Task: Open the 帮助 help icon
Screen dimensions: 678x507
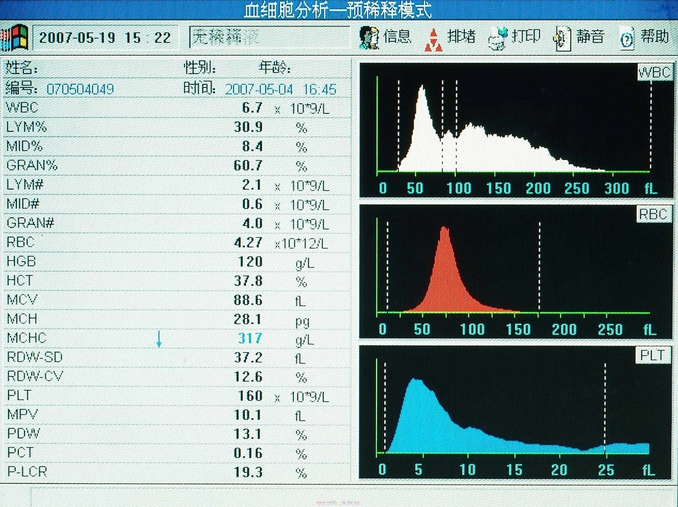Action: click(626, 39)
